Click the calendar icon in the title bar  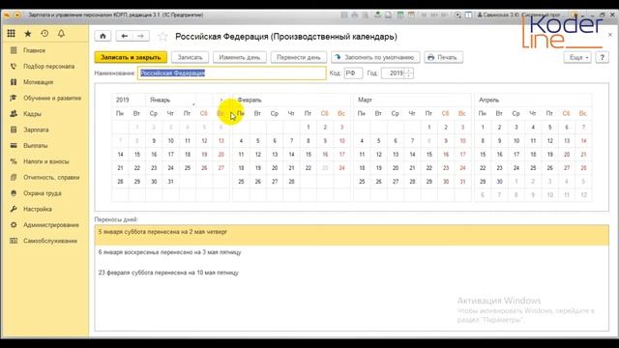[x=411, y=14]
